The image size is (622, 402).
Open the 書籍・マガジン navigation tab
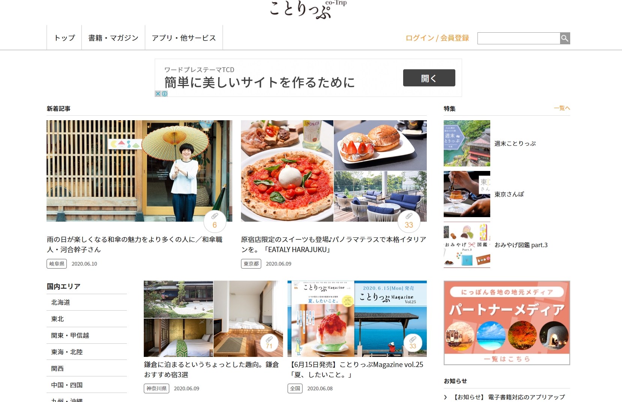(x=113, y=38)
